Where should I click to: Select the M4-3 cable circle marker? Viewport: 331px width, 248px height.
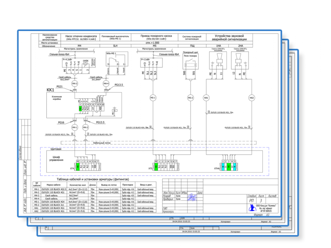pos(75,84)
